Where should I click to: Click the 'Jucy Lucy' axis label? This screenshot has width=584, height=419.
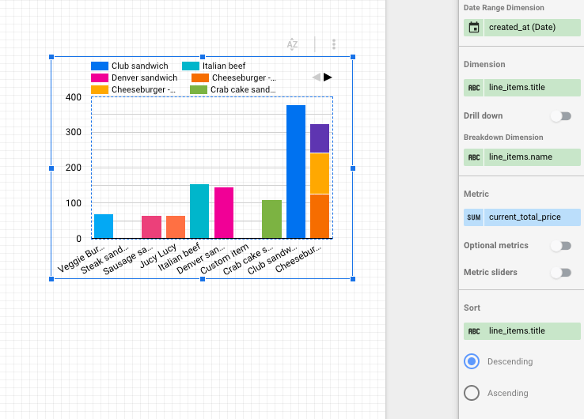(159, 256)
